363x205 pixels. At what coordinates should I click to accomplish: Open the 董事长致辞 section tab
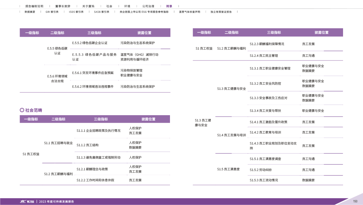tap(63, 6)
